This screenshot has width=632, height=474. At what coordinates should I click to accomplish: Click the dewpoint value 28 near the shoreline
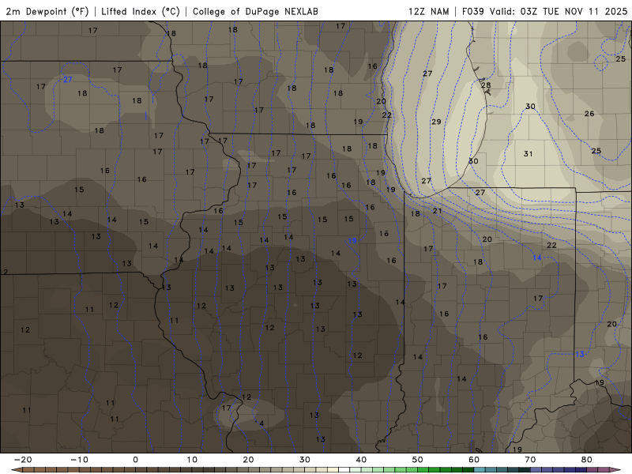[486, 85]
